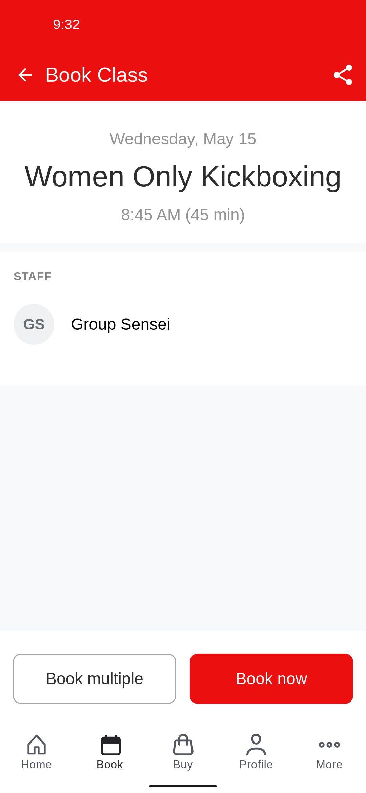This screenshot has height=793, width=366.
Task: Tap the Home tab label
Action: pos(37,765)
